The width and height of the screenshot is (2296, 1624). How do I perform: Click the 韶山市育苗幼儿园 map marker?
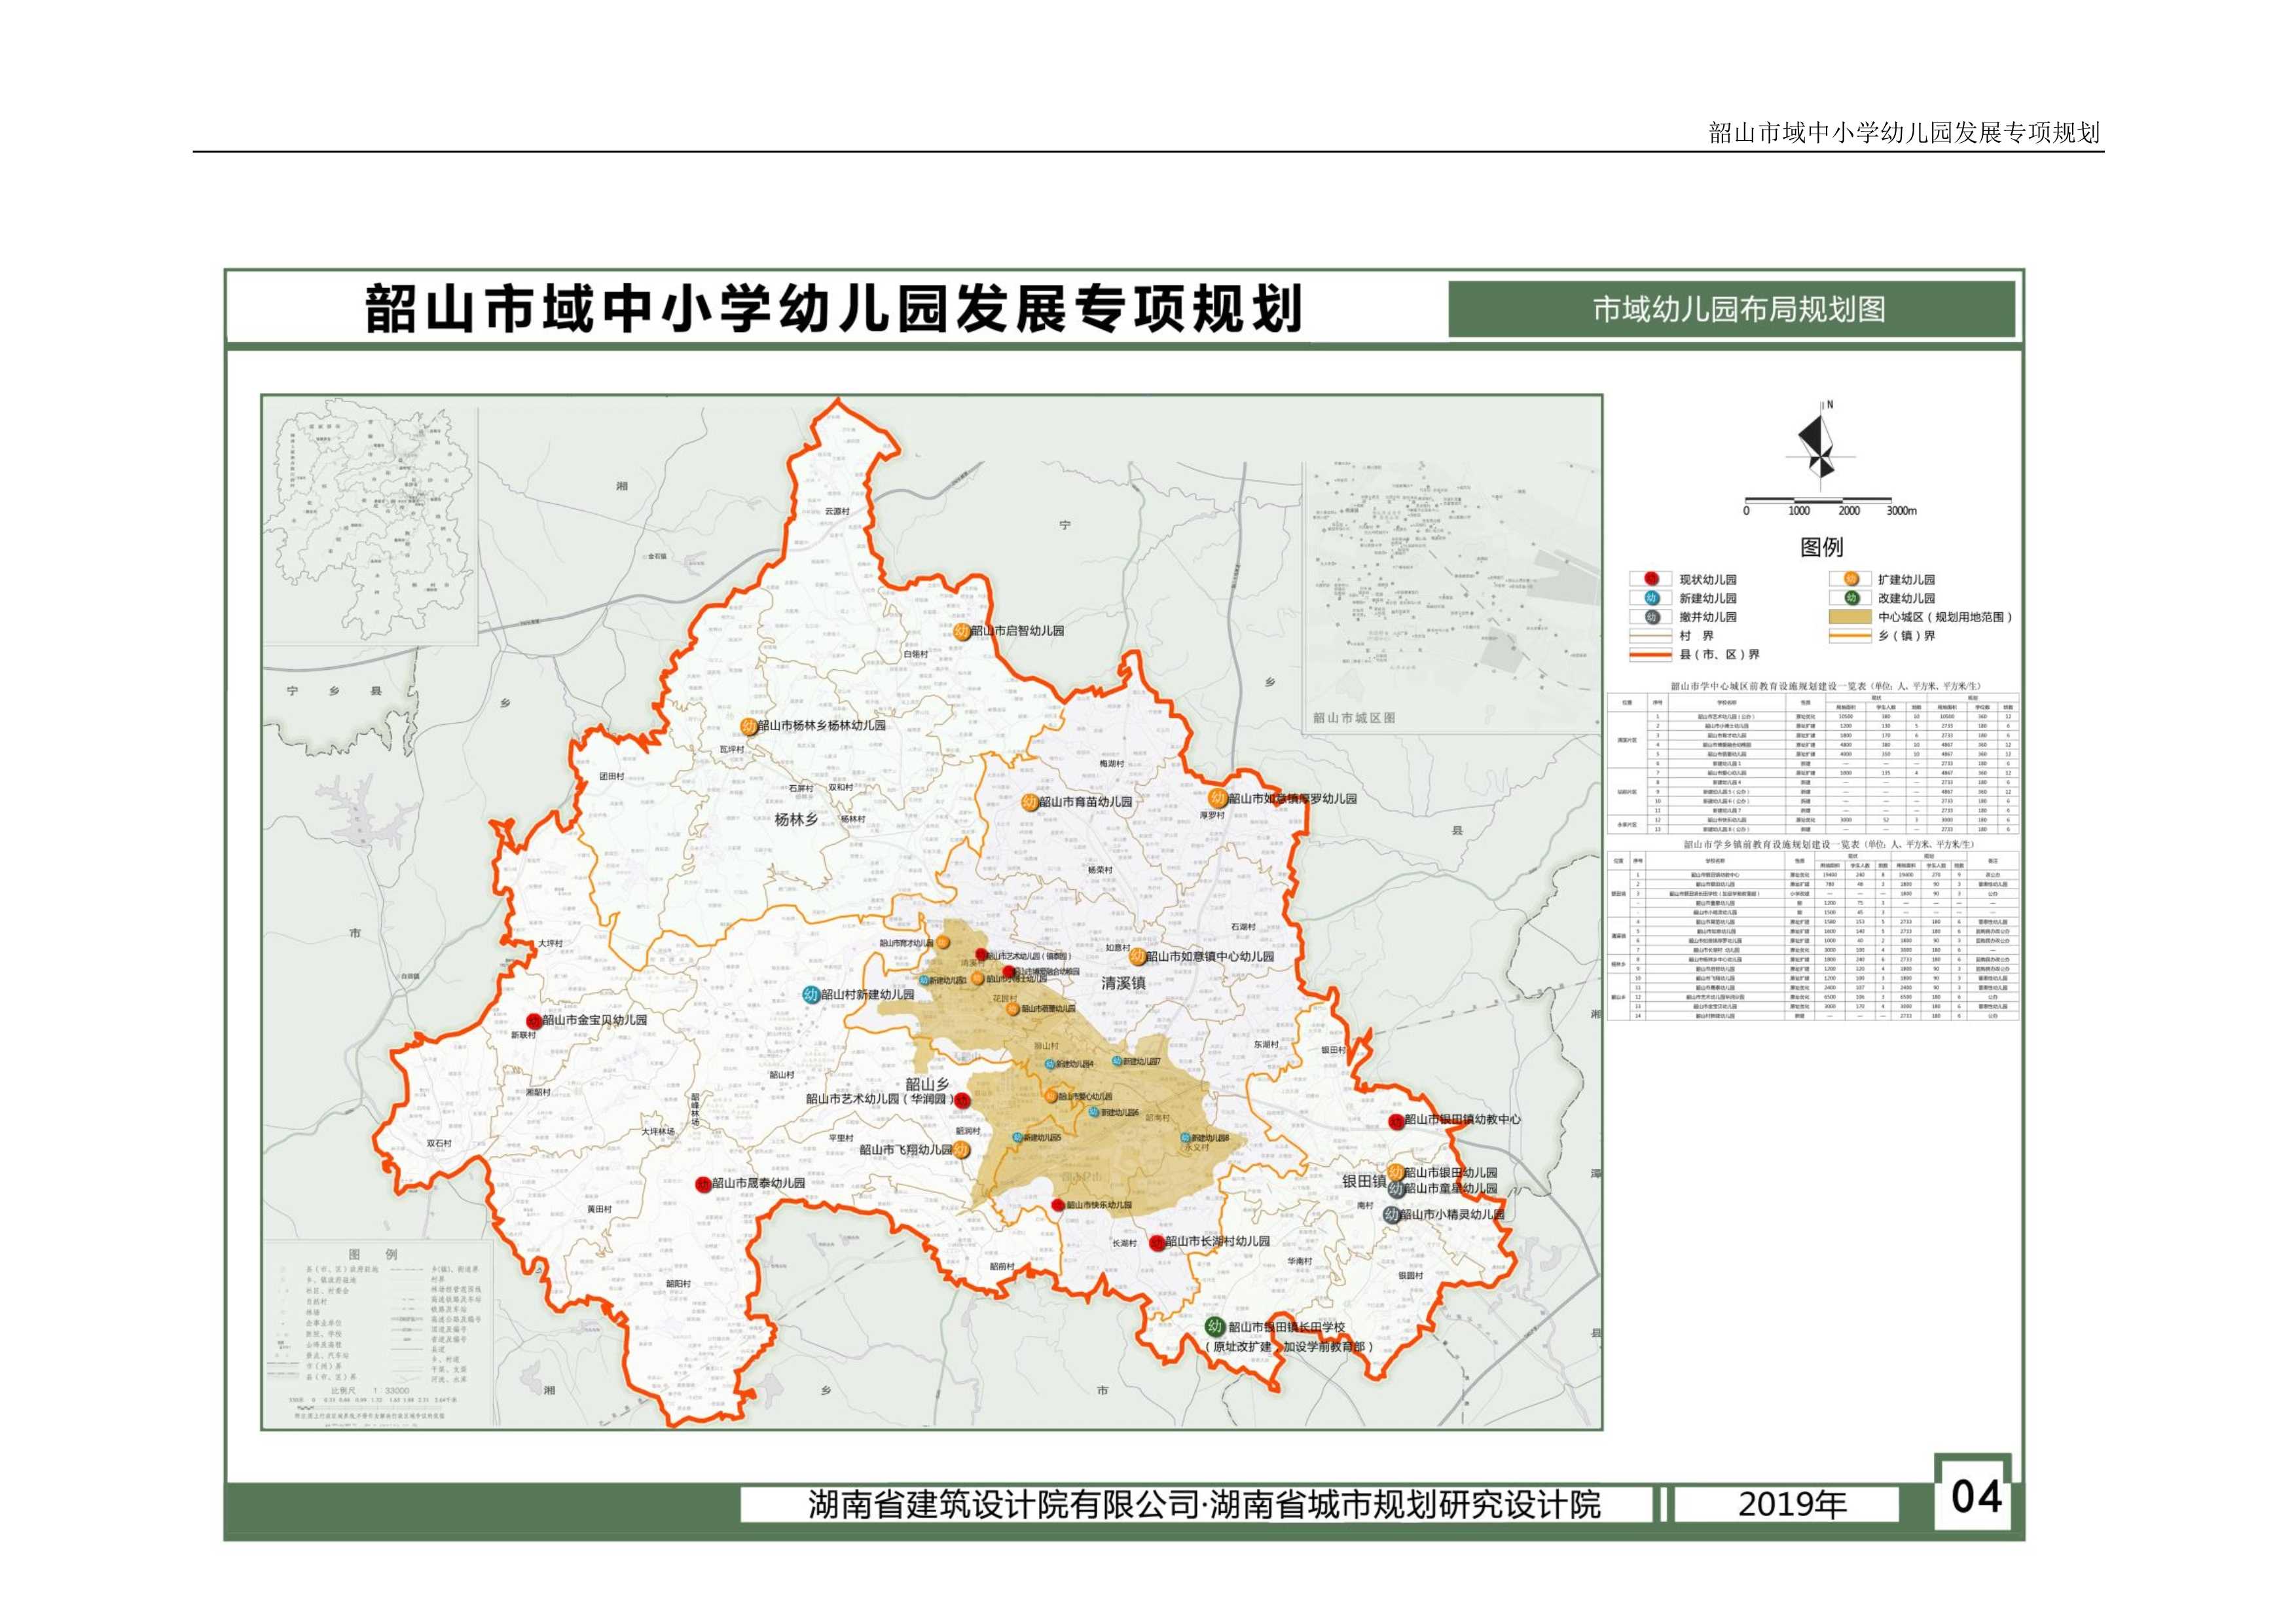coord(1029,802)
